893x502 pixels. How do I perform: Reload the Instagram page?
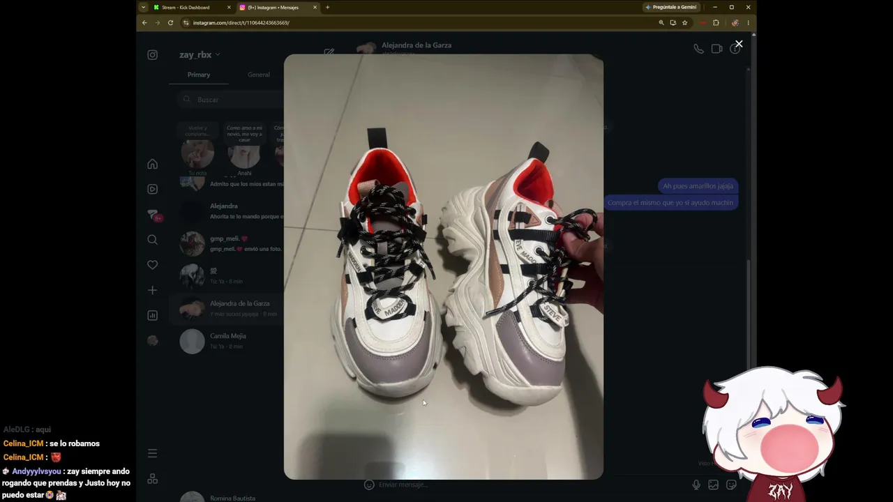click(170, 23)
